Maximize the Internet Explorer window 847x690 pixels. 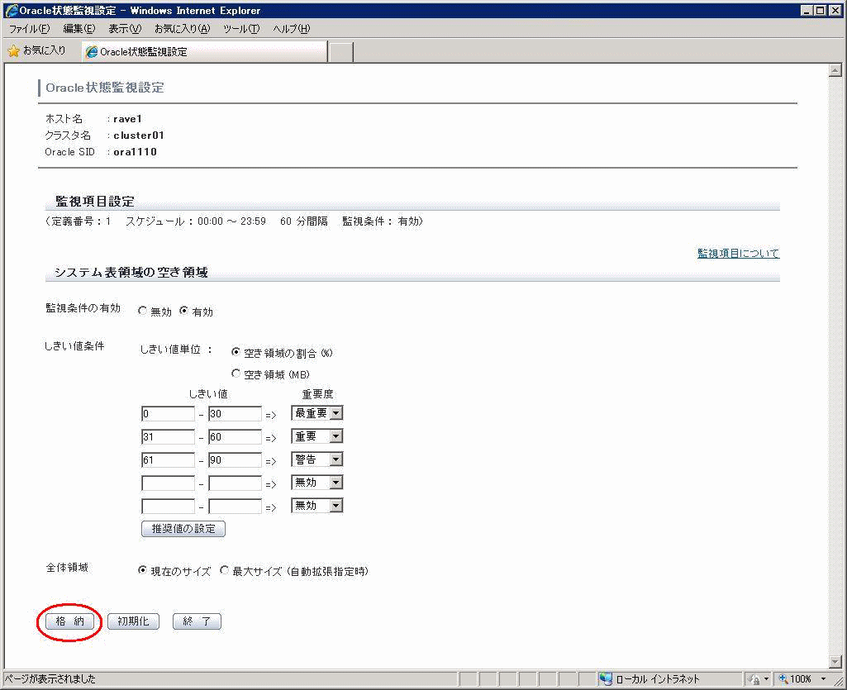pyautogui.click(x=820, y=10)
